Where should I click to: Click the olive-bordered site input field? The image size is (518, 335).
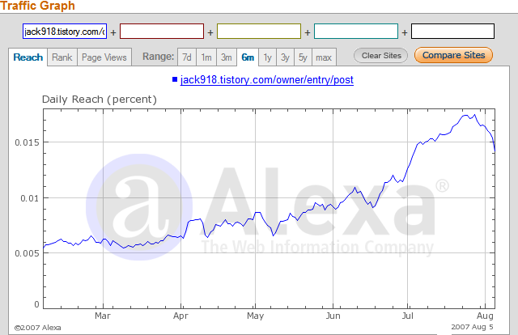tap(259, 31)
